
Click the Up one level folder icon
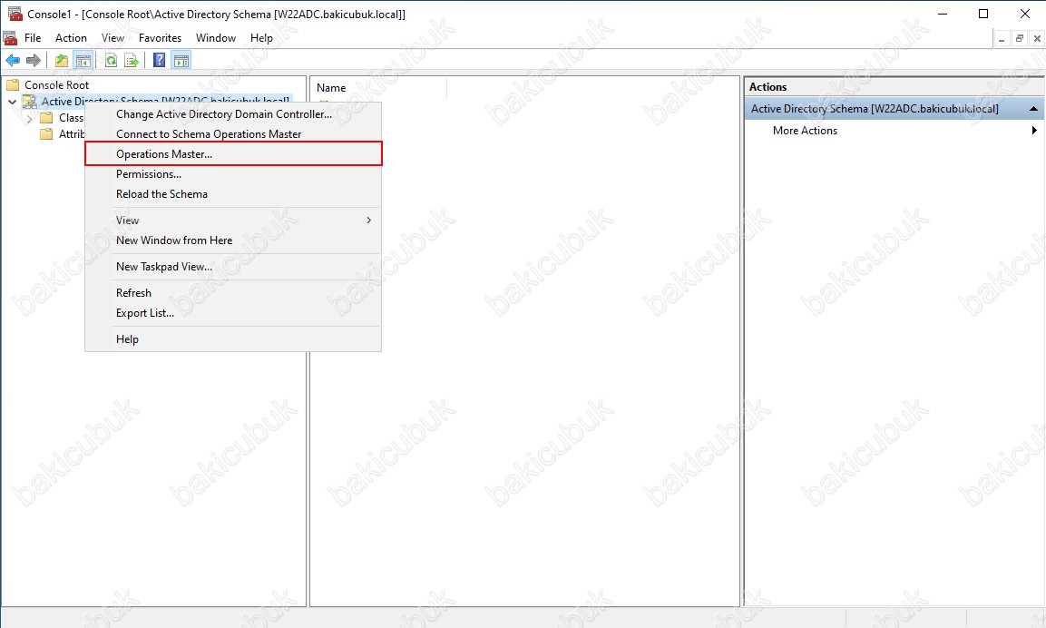(x=62, y=61)
